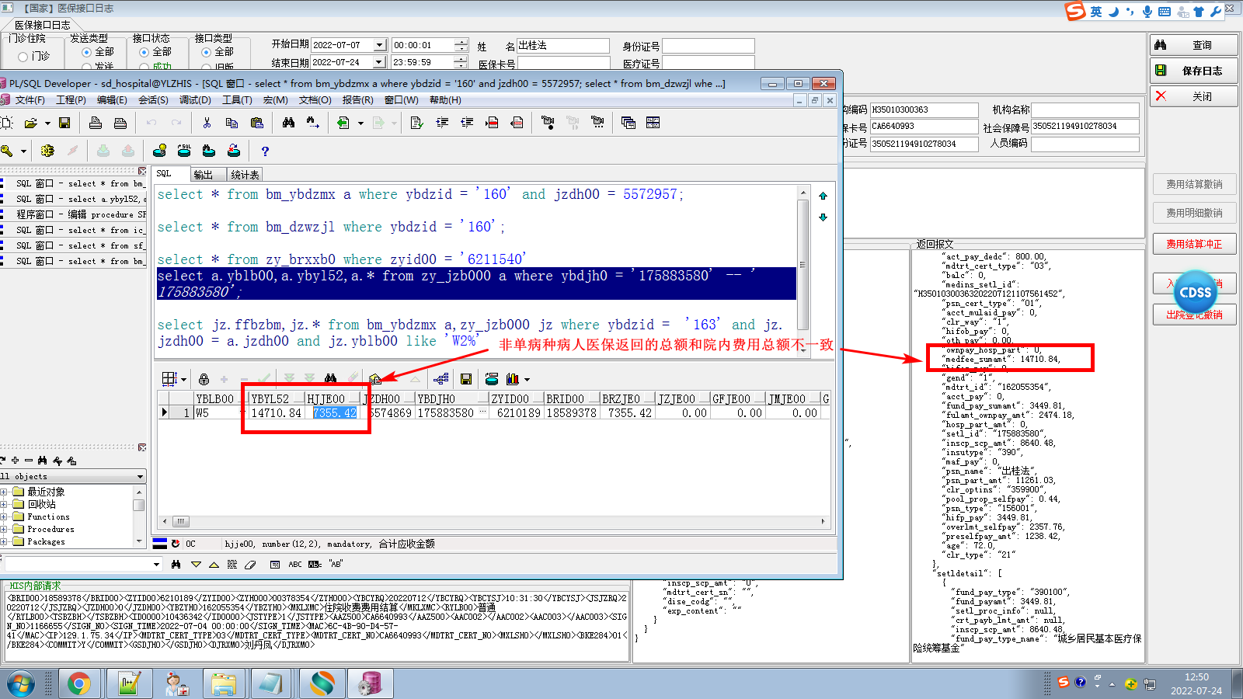Click the lock icon in result grid toolbar
The height and width of the screenshot is (699, 1243).
pyautogui.click(x=204, y=379)
